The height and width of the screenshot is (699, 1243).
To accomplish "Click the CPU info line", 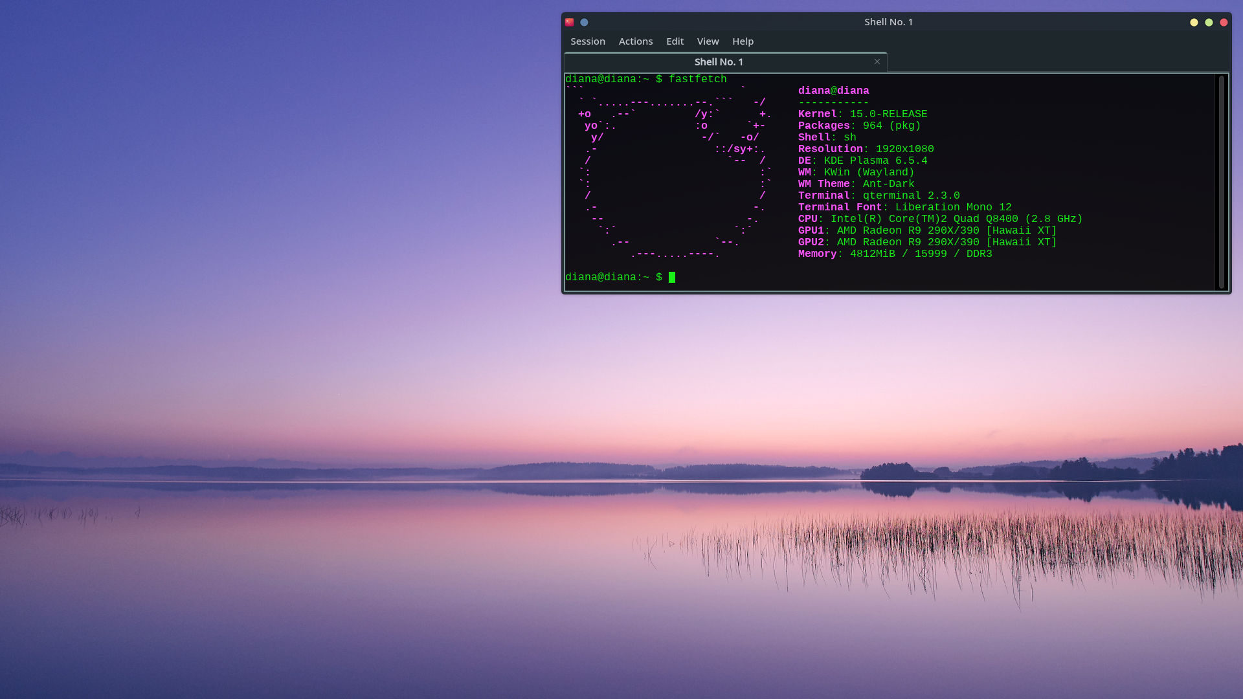I will coord(940,219).
